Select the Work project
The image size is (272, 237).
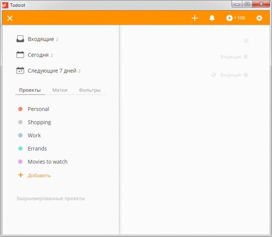tap(34, 135)
